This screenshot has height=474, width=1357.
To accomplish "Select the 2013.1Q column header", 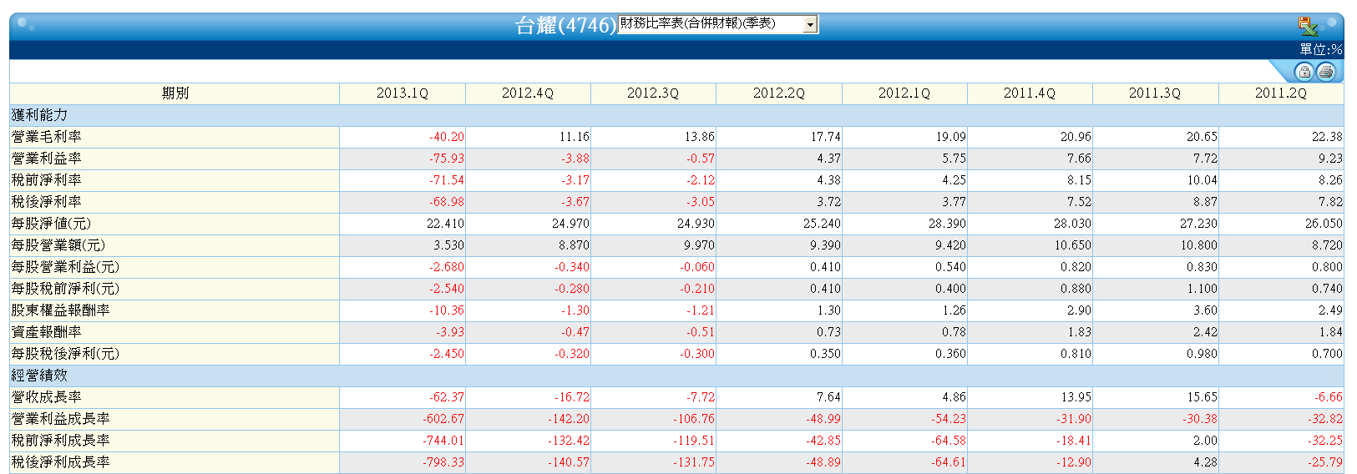I will coord(403,93).
